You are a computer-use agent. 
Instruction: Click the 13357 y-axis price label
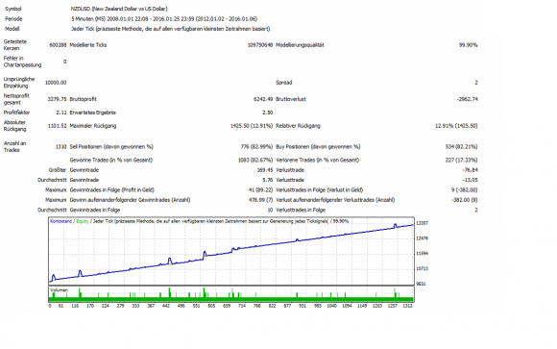[422, 223]
